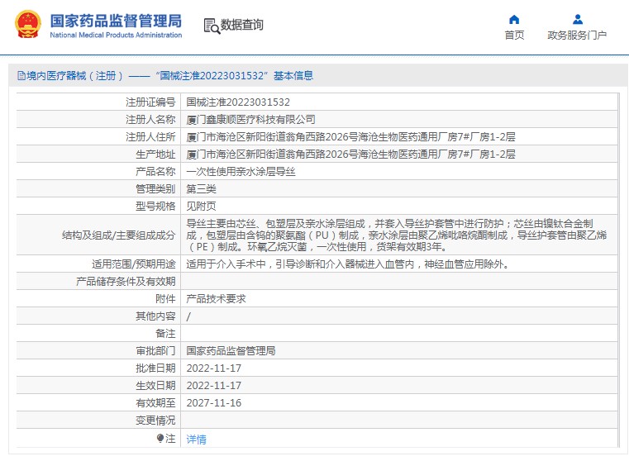Click the 审批部门 label
Viewport: 629px width, 461px height.
click(155, 351)
